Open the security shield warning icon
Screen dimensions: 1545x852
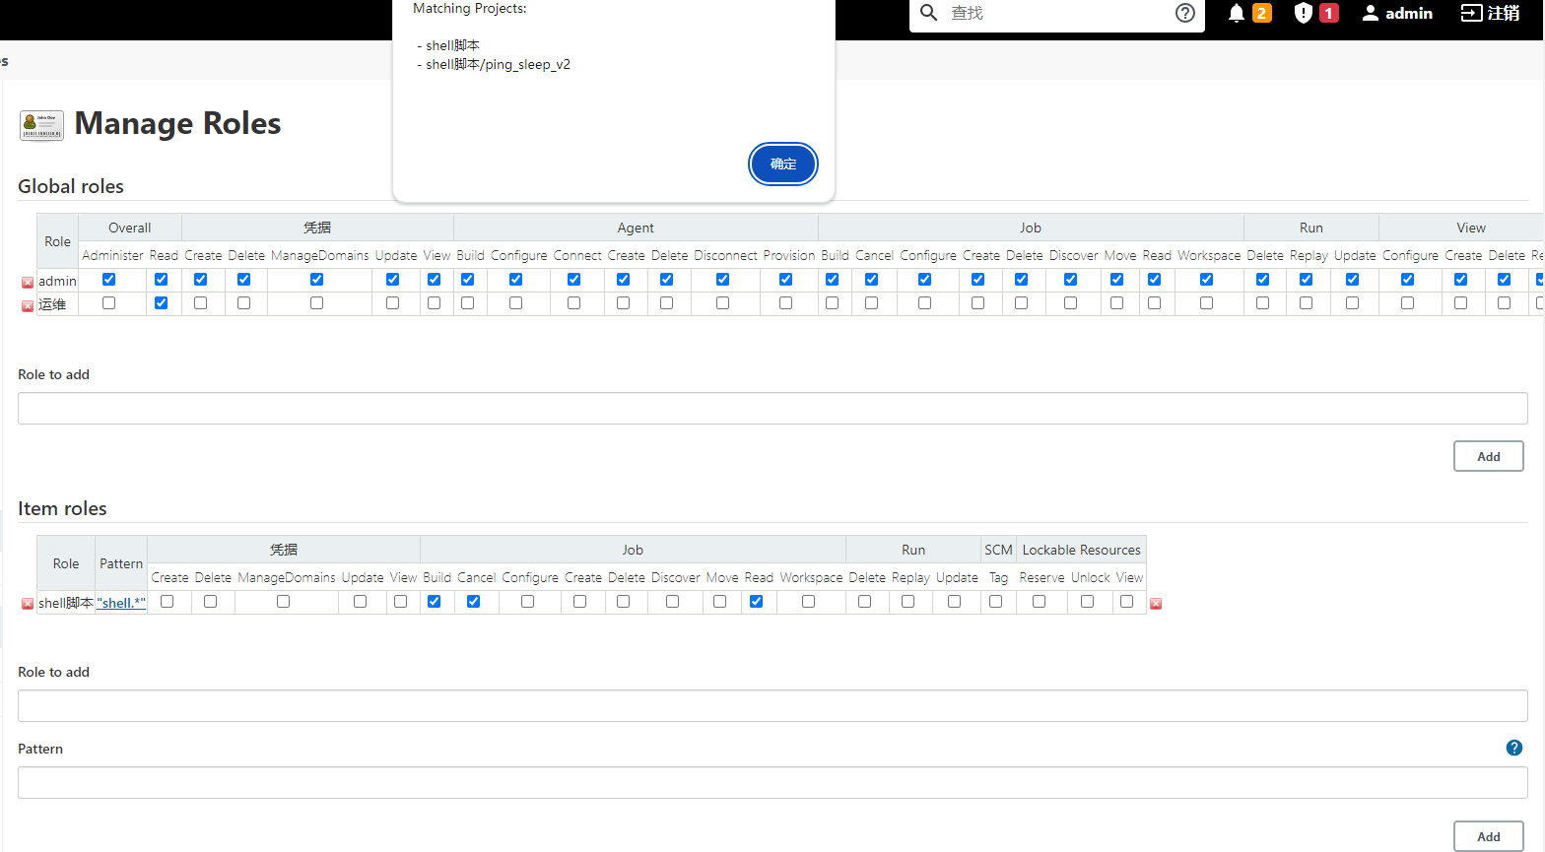tap(1304, 13)
